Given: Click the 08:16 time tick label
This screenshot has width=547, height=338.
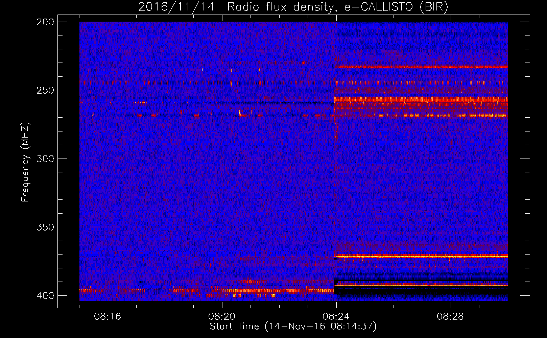Looking at the screenshot, I should pyautogui.click(x=108, y=317).
